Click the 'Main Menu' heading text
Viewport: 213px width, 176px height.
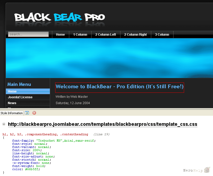click(x=19, y=84)
